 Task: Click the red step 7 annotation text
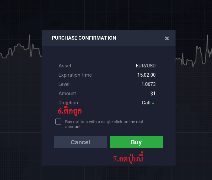pyautogui.click(x=128, y=159)
